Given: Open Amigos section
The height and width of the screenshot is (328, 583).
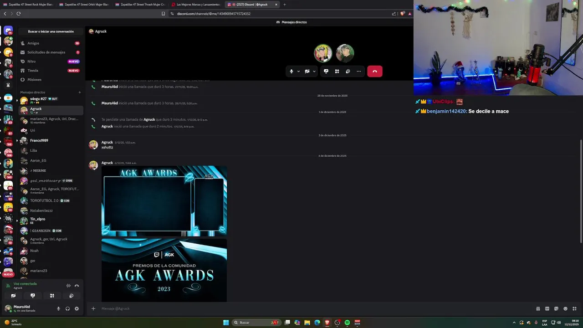Looking at the screenshot, I should coord(51,43).
